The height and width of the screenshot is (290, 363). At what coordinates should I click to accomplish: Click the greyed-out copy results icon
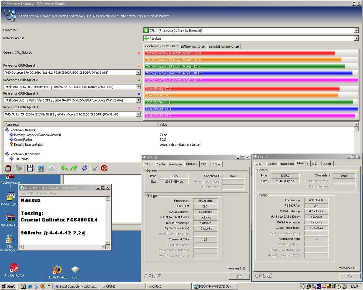click(19, 168)
